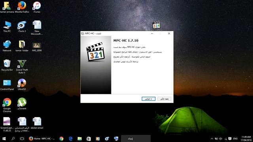The height and width of the screenshot is (142, 253).
Task: Change ENG input language in tray
Action: 235,138
